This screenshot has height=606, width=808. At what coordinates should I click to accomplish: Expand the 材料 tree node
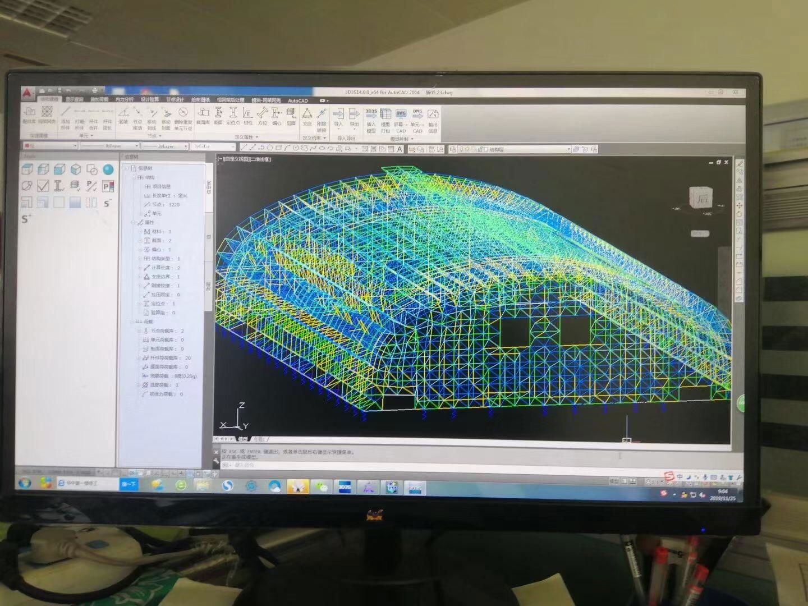click(x=140, y=232)
